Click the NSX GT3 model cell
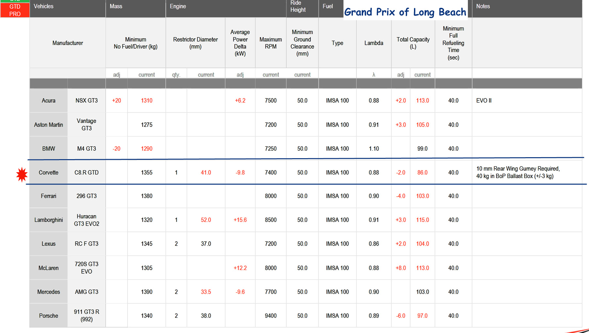 tap(87, 101)
